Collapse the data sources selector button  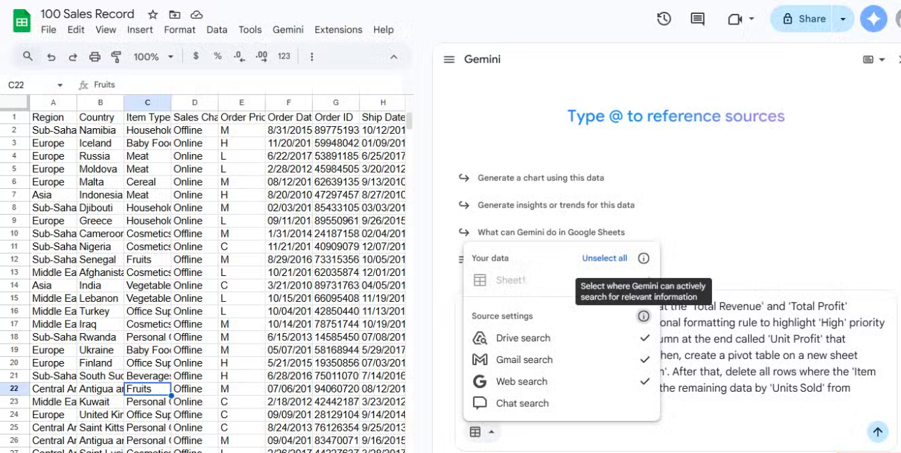point(482,432)
